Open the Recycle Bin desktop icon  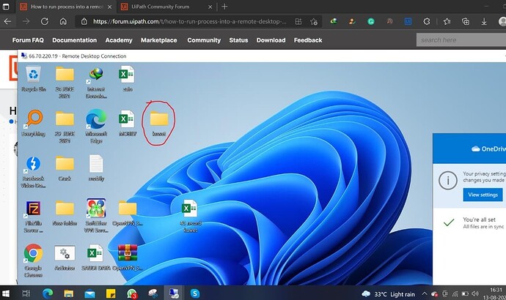click(x=33, y=79)
